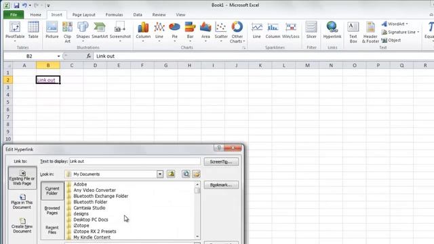The height and width of the screenshot is (244, 434).
Task: Go up one folder in dialog
Action: (171, 174)
